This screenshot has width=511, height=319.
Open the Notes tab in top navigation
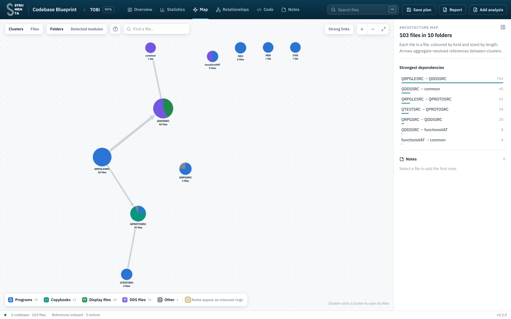[290, 9]
